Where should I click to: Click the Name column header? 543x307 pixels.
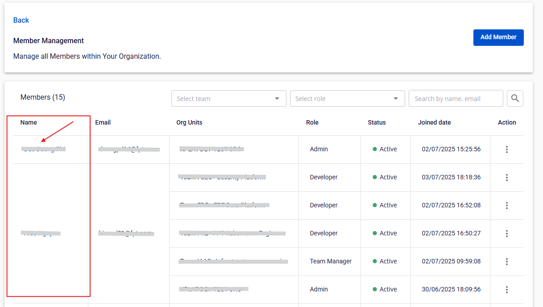click(29, 122)
